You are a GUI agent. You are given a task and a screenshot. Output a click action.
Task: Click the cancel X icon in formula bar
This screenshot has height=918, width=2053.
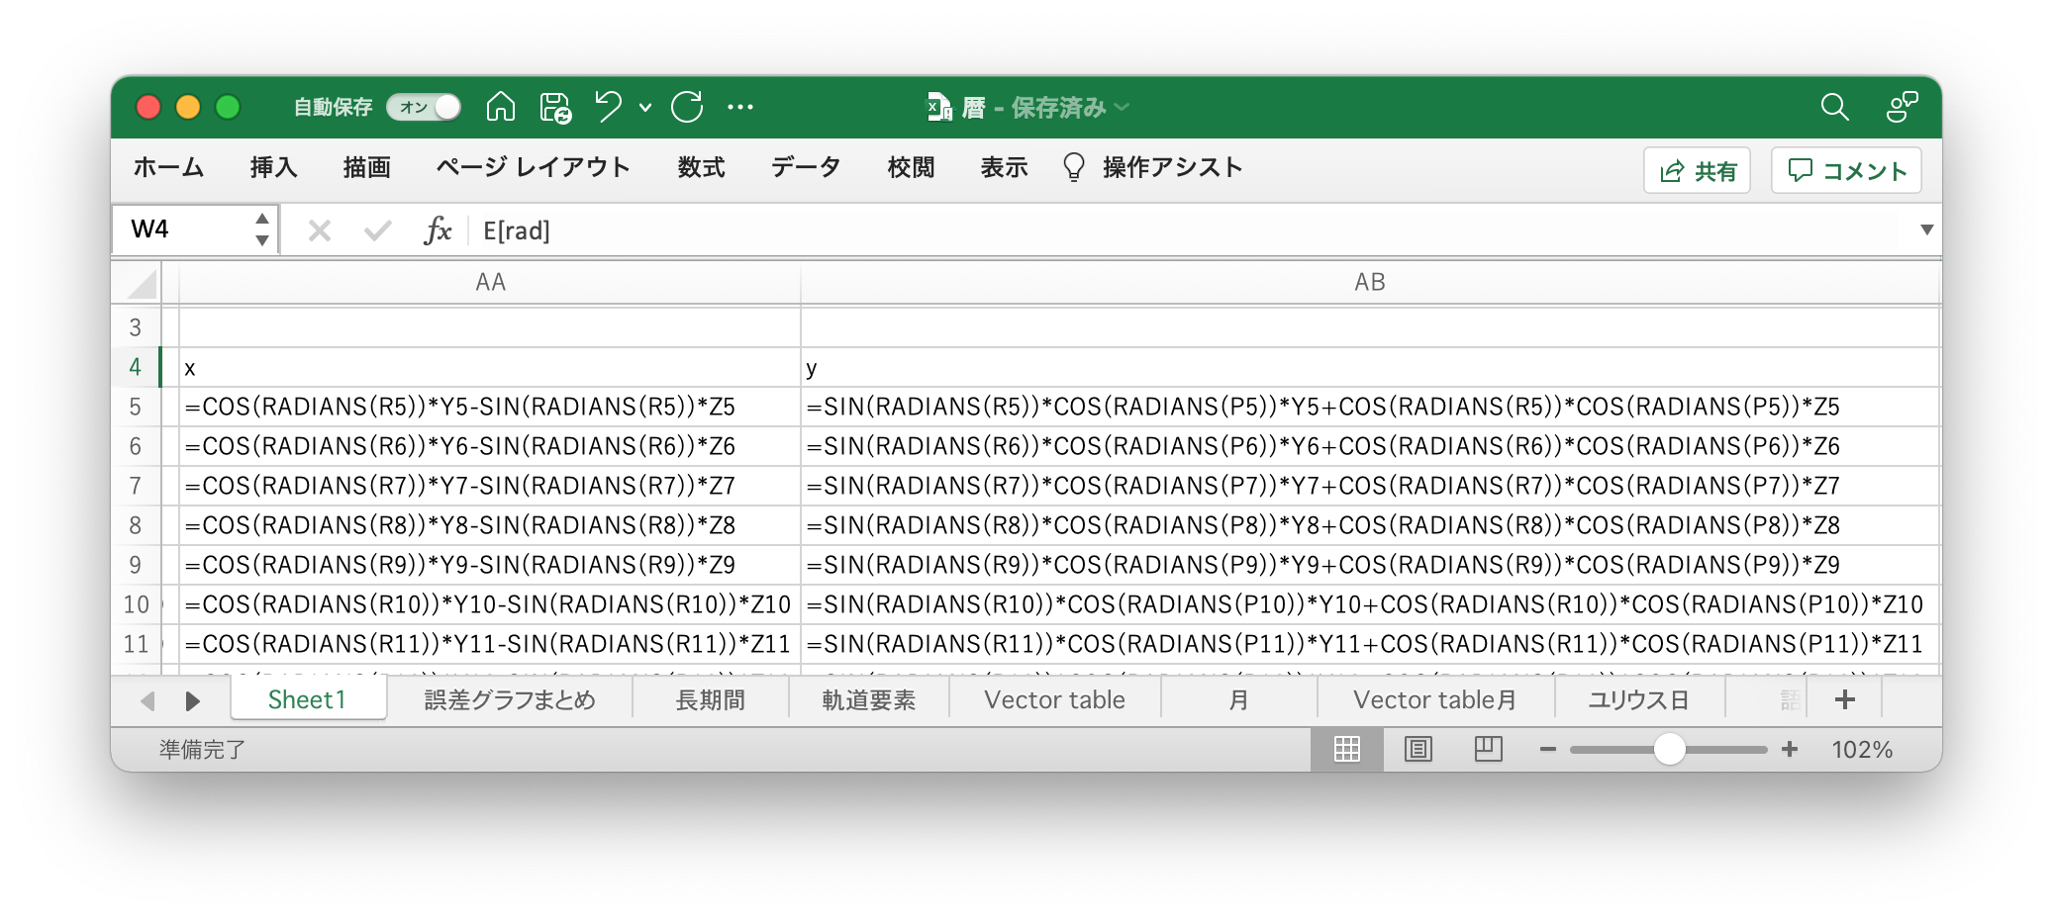point(319,230)
